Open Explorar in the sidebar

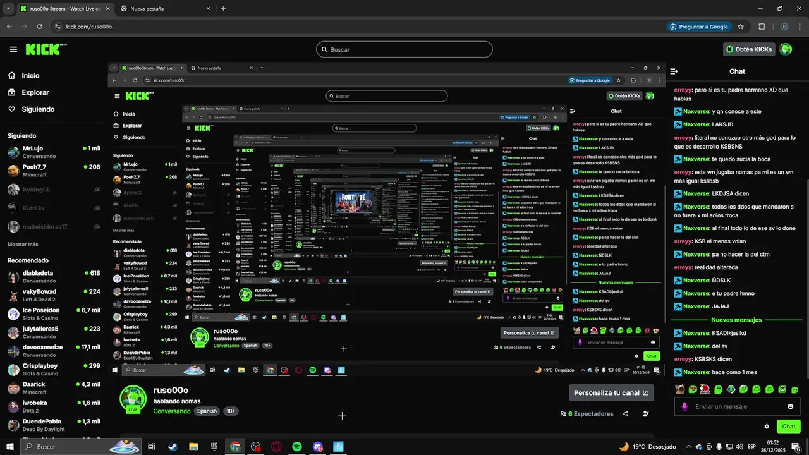(35, 92)
